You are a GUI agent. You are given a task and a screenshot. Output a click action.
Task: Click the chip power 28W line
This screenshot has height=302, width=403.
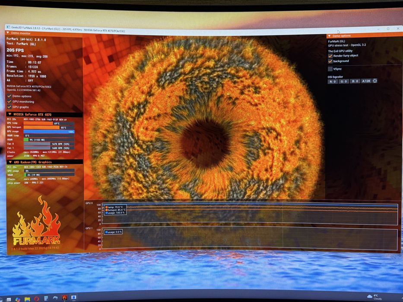(x=25, y=183)
